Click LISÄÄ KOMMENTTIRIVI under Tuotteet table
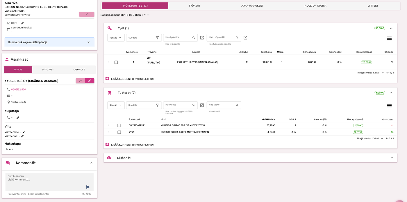Viewport: 407px width, 202px height. 132,145
